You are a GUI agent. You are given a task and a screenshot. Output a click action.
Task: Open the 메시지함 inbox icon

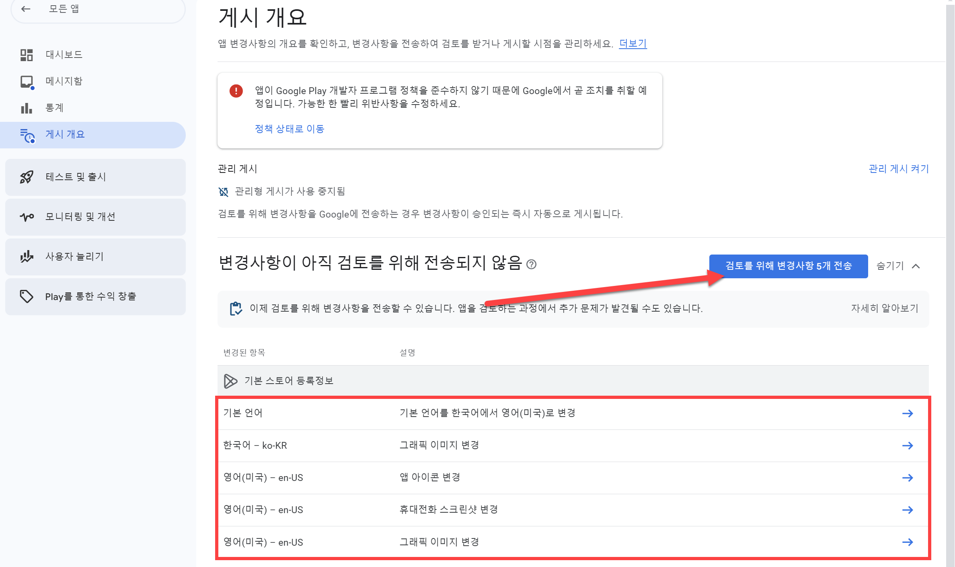point(27,82)
